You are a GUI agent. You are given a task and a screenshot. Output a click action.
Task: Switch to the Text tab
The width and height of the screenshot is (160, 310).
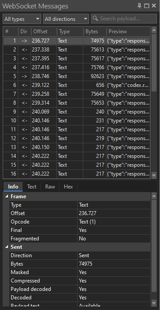pos(31,187)
